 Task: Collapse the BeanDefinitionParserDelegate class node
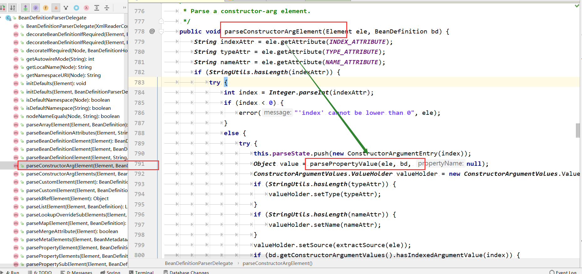(1, 18)
